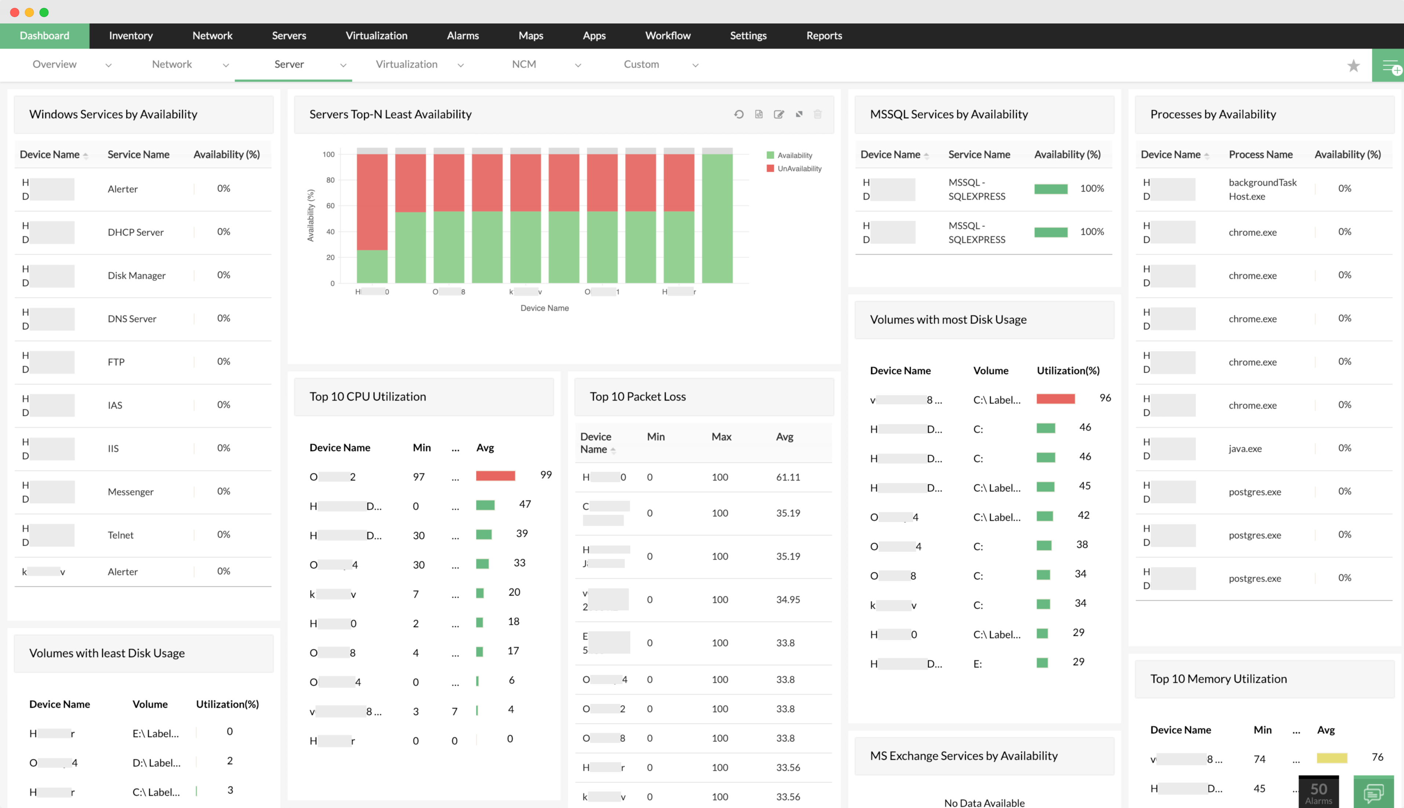The height and width of the screenshot is (808, 1404).
Task: Open the Reports menu item
Action: (824, 36)
